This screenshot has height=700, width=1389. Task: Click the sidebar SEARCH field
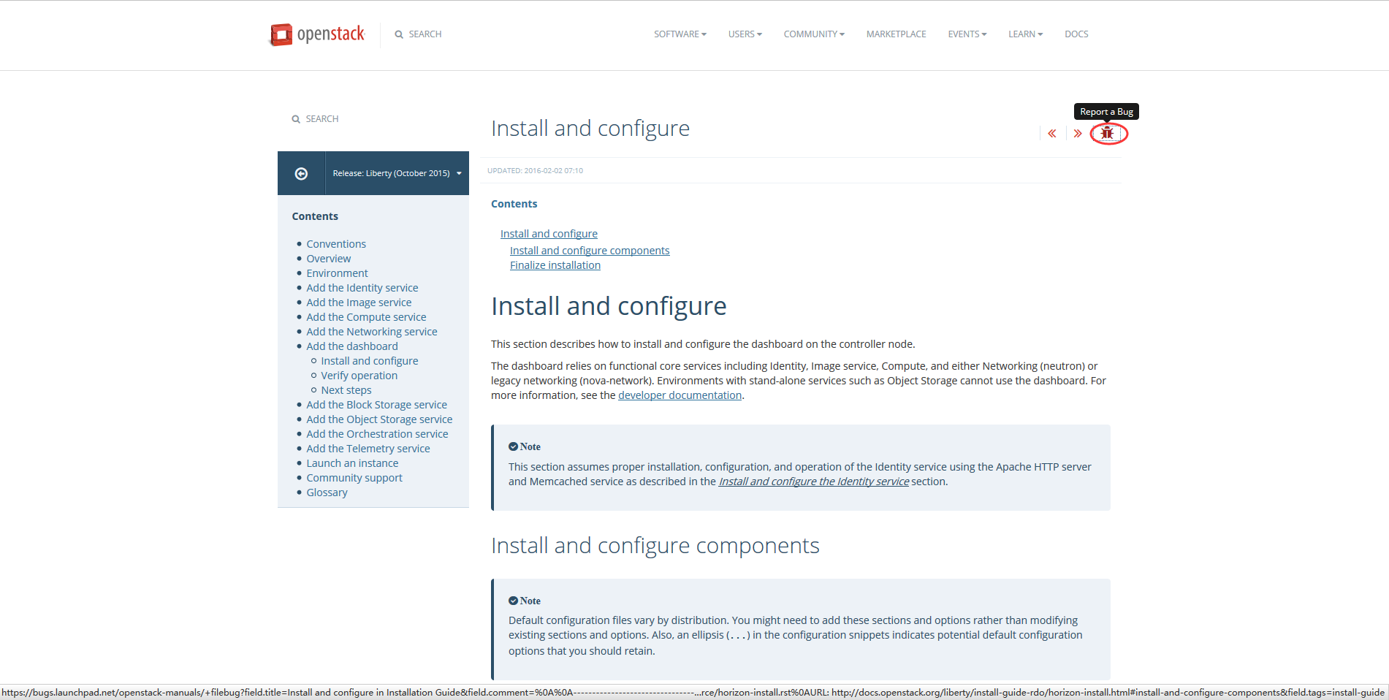tap(322, 119)
